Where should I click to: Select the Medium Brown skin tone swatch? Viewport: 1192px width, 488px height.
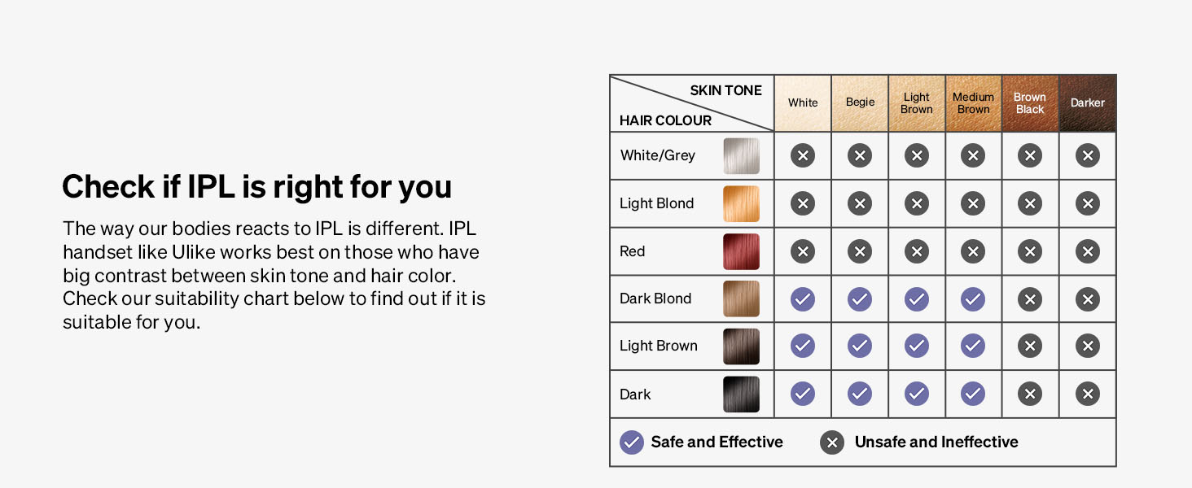[x=973, y=103]
